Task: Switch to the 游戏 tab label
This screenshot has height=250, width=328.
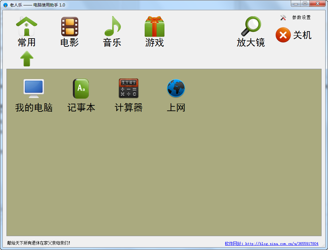Action: 155,42
